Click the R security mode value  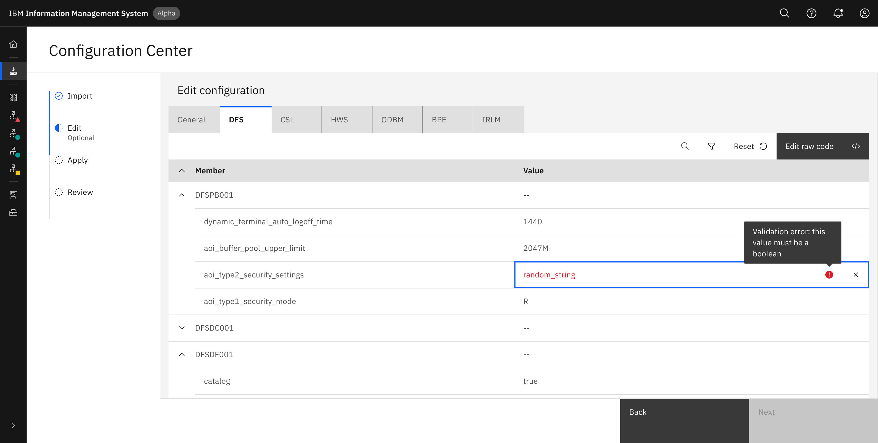pyautogui.click(x=525, y=301)
